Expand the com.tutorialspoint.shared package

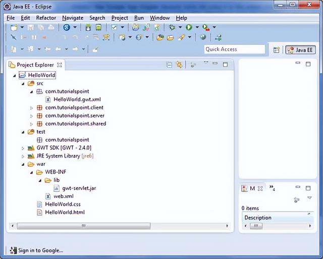click(31, 124)
